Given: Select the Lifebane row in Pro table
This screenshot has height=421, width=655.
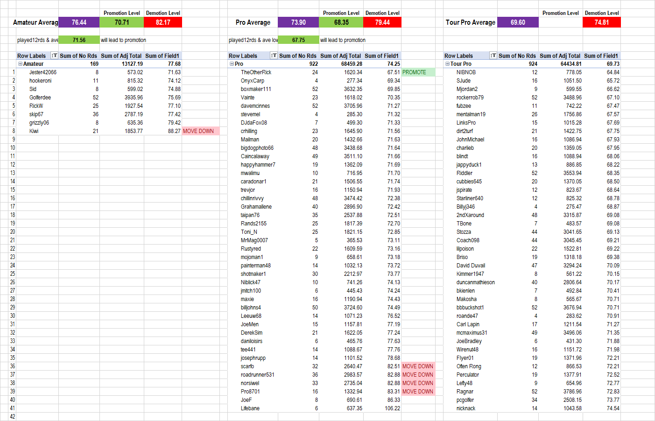Looking at the screenshot, I should [250, 408].
